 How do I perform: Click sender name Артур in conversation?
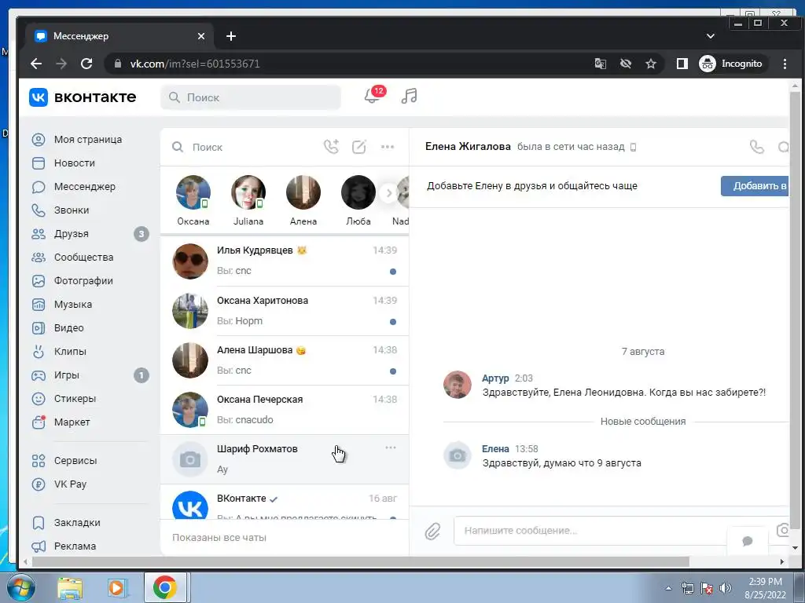(x=495, y=378)
